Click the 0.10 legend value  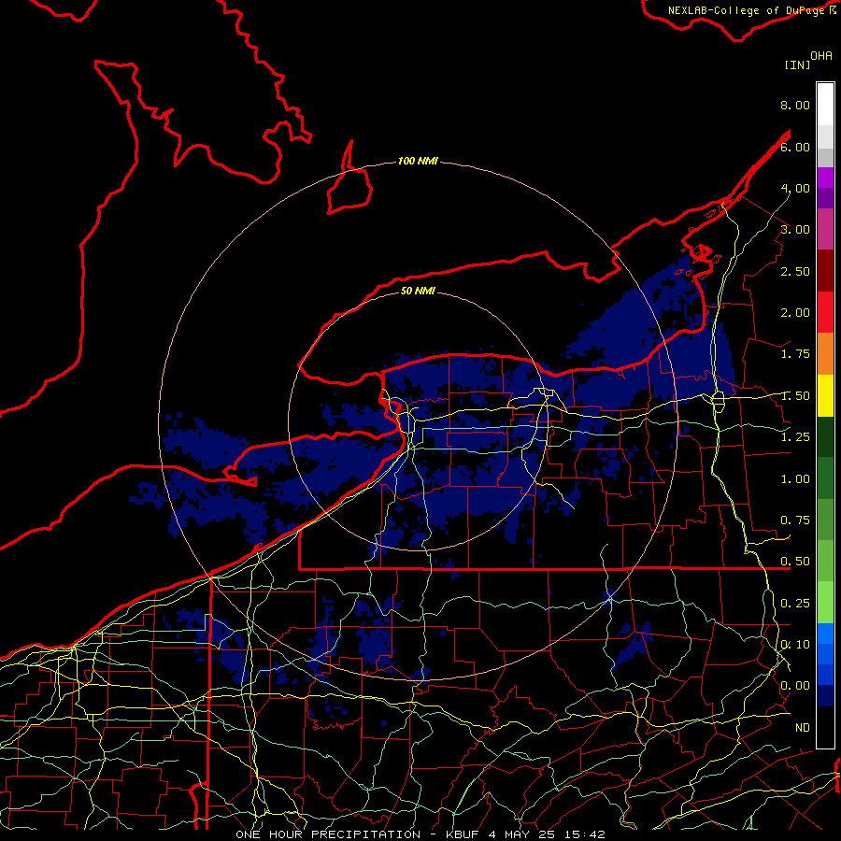pos(795,645)
